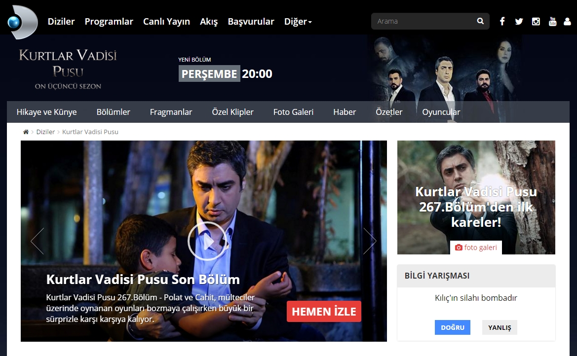
Task: Click the HEMEN İZLE button
Action: click(x=324, y=312)
